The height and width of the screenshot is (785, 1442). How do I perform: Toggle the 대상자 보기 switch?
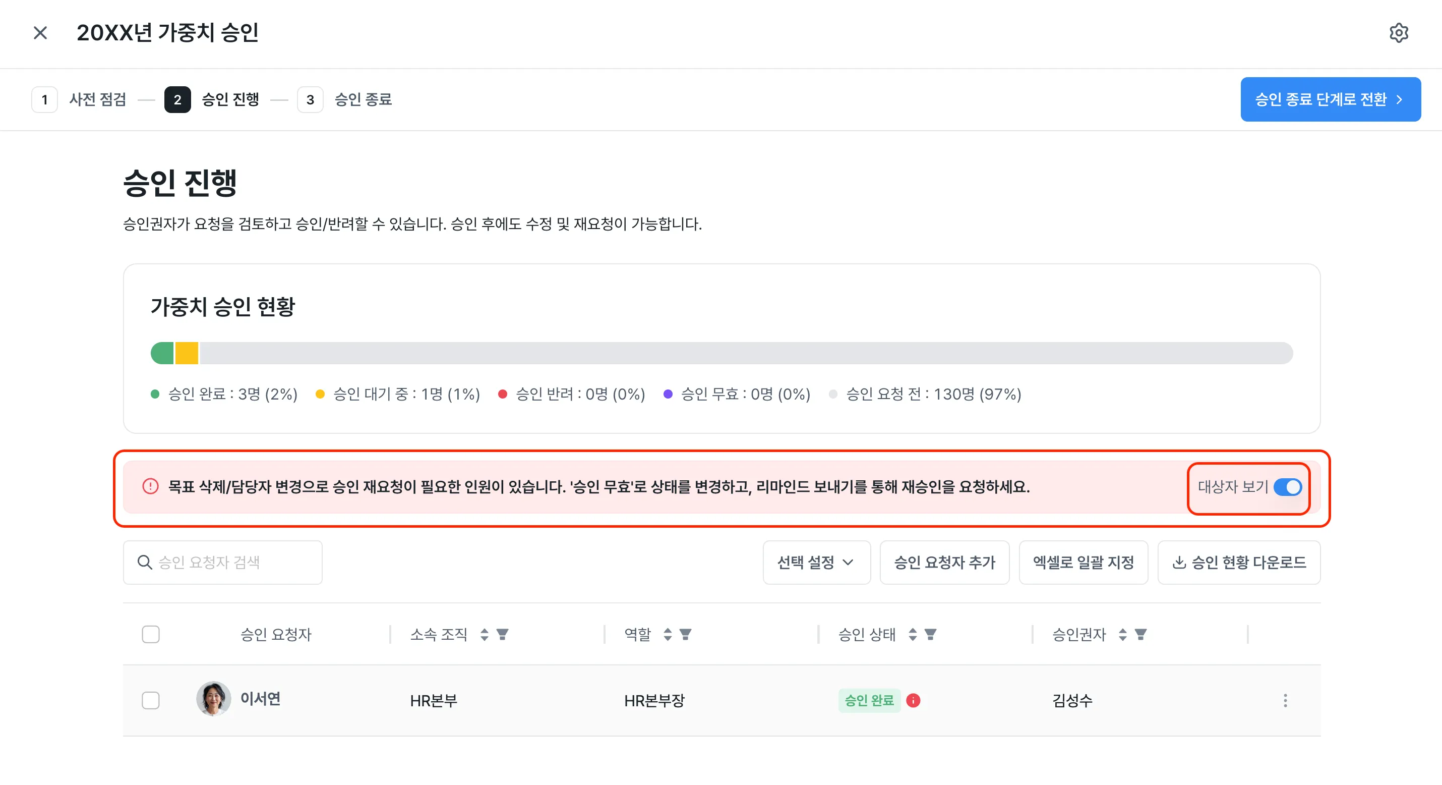coord(1288,487)
